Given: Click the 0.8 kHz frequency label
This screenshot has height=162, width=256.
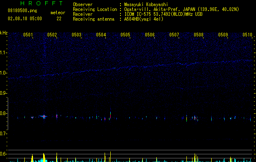Looking at the screenshot, I should click(3, 113).
